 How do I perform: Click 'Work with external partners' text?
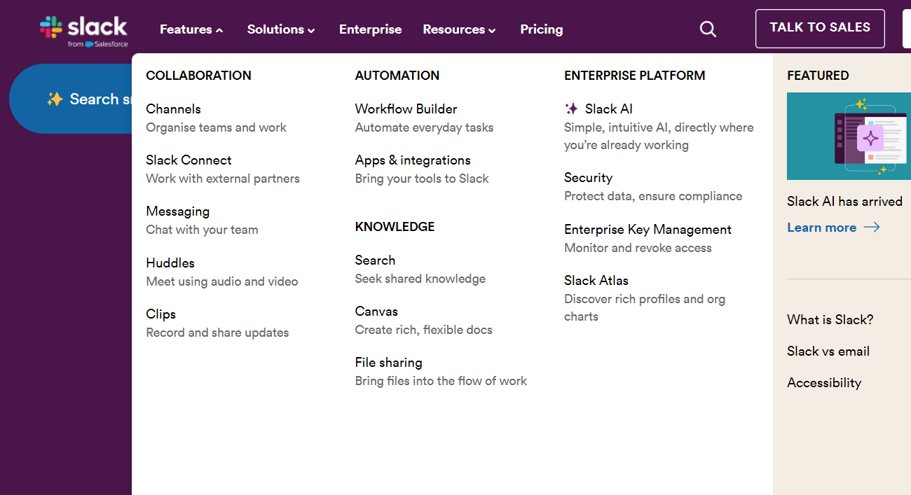coord(223,179)
